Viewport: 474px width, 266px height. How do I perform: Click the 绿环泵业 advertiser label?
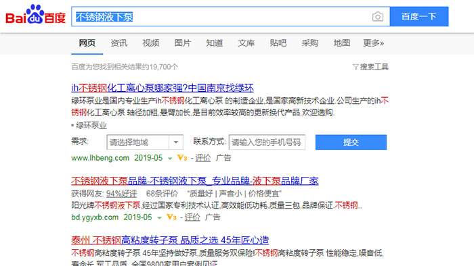click(x=91, y=126)
